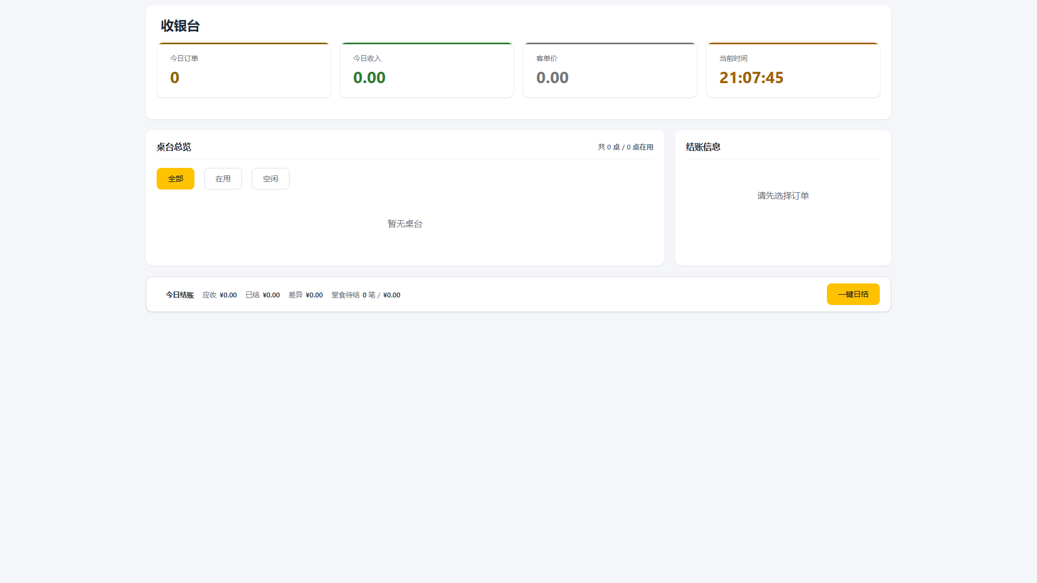1037x583 pixels.
Task: Click the 应收 ¥0.00 amount
Action: pos(220,295)
